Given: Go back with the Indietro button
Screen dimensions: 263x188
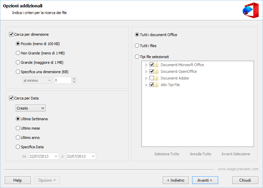Looking at the screenshot, I should (175, 180).
